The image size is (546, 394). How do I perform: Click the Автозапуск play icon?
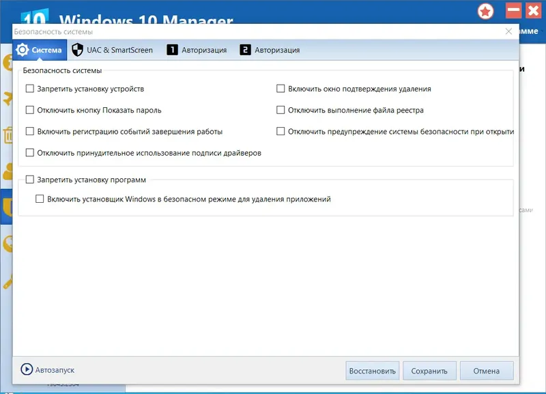tap(27, 369)
